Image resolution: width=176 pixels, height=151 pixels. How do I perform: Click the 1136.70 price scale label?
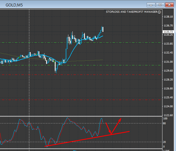168,26
